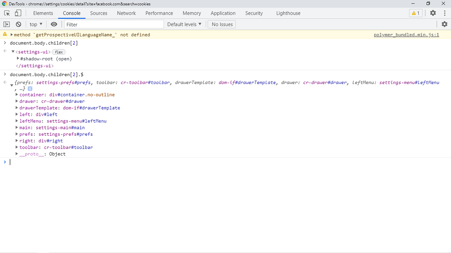Click the console Filter input field

pos(113,24)
